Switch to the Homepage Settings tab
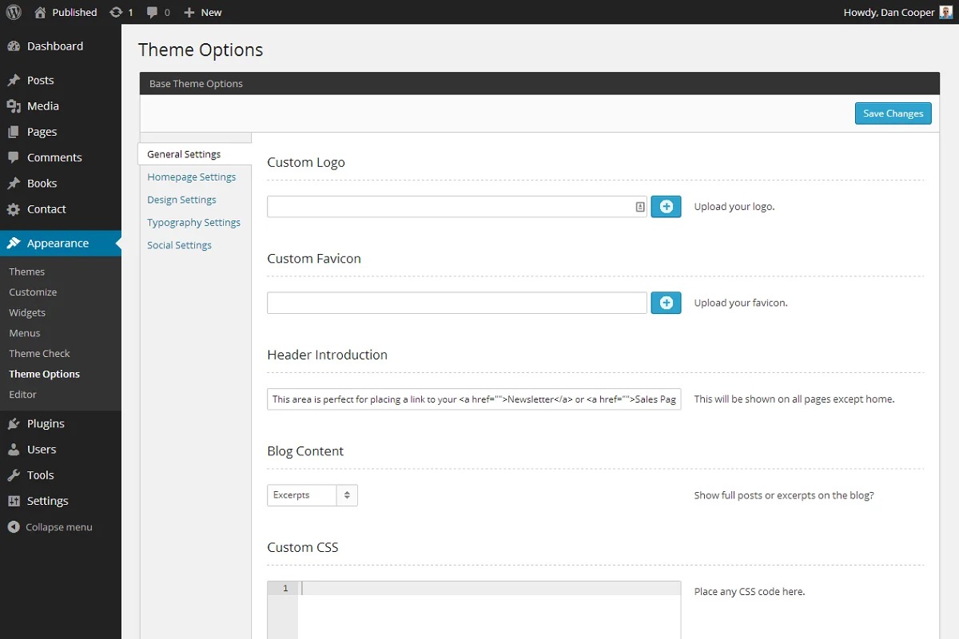Viewport: 959px width, 639px height. coord(192,177)
